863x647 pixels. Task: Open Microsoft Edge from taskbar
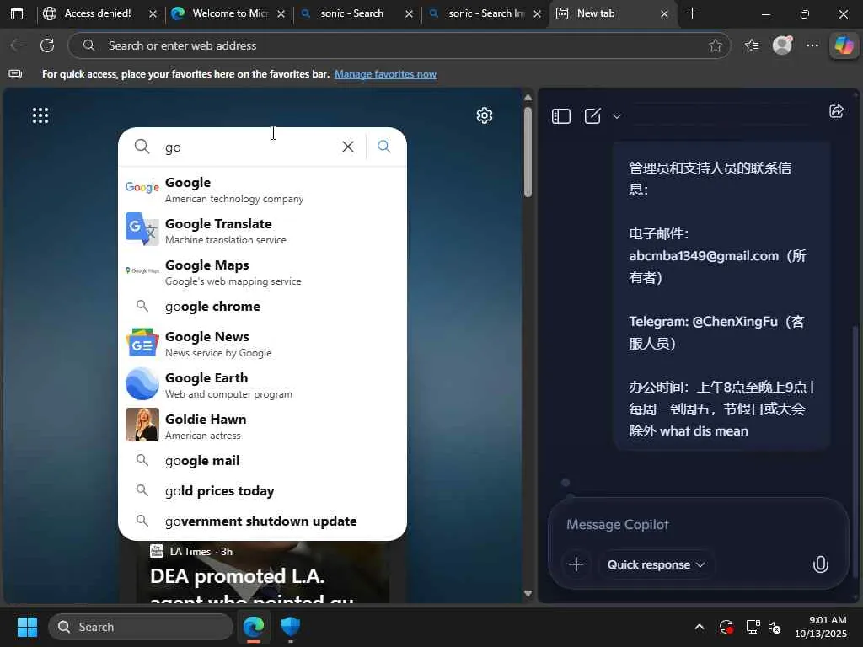(254, 626)
